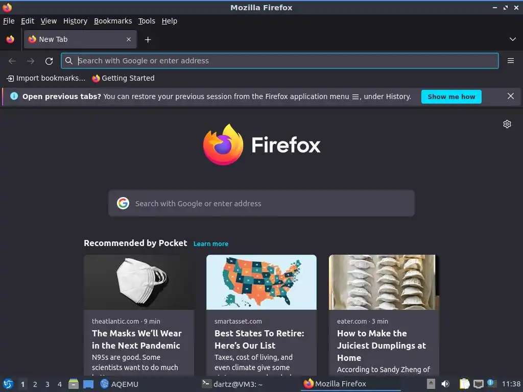Maximize the Firefox window
This screenshot has width=523, height=392.
coord(506,7)
